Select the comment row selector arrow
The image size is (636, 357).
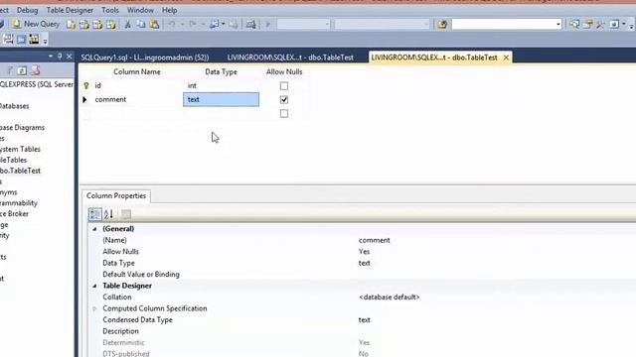(x=84, y=99)
